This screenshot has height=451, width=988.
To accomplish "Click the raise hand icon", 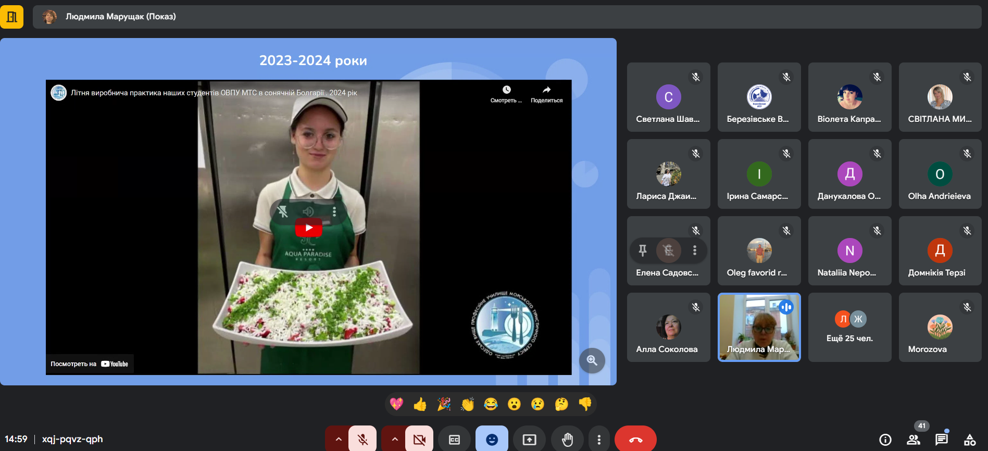I will [567, 440].
